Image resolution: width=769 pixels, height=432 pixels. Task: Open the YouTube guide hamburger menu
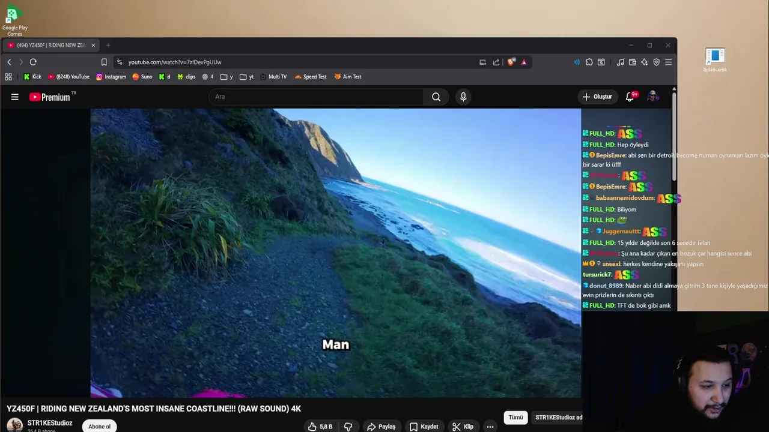15,97
